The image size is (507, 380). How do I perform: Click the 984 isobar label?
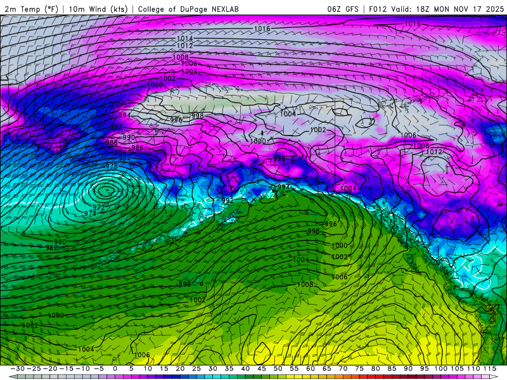pyautogui.click(x=120, y=152)
